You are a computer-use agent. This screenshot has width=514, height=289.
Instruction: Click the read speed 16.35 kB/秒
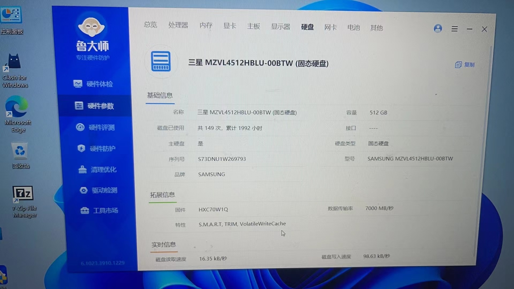pos(213,259)
